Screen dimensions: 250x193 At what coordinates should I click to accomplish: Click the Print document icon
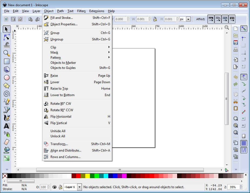[236, 50]
